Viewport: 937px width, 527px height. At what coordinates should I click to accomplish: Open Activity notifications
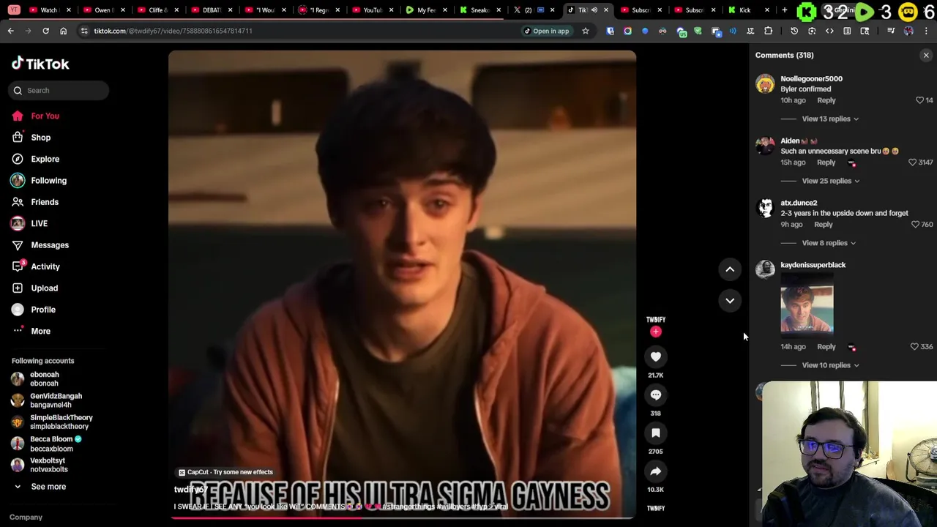45,266
